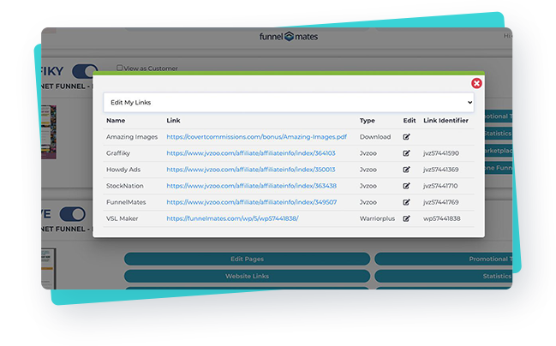Select the Download type cell
The image size is (556, 346).
(375, 137)
